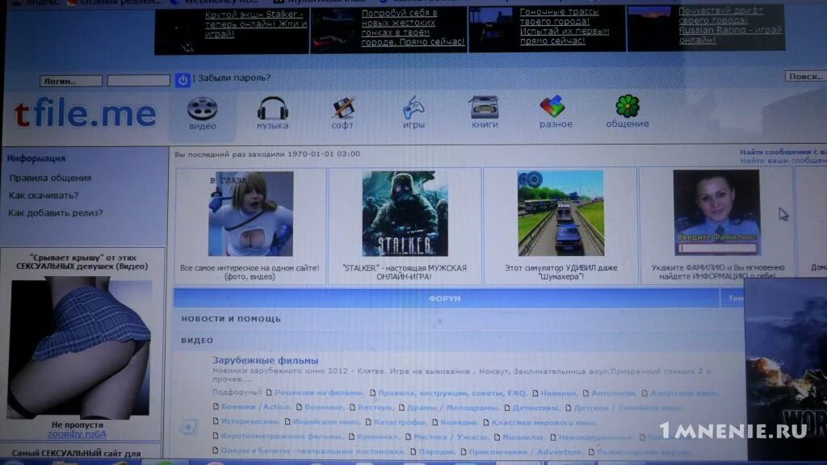The width and height of the screenshot is (827, 465).
Task: Open the софт floppy disk category
Action: point(342,113)
